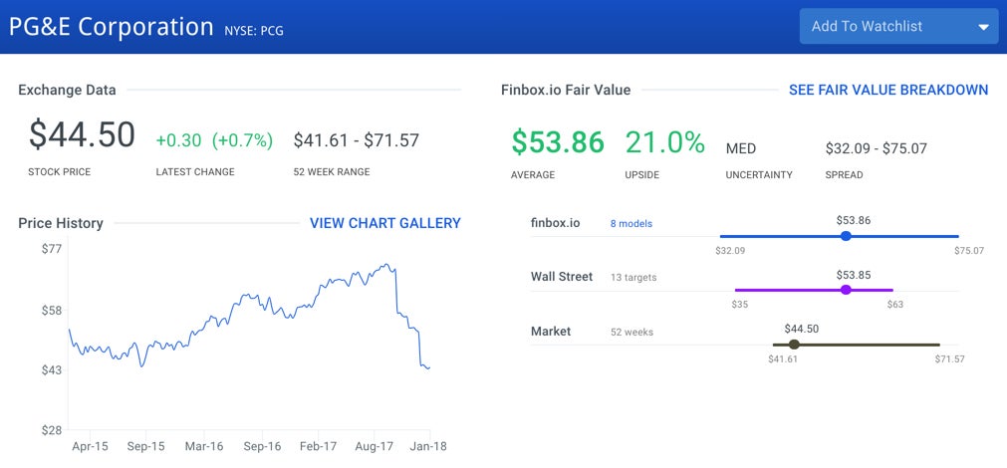This screenshot has height=468, width=1007.
Task: Click the 8 models link
Action: [x=630, y=224]
